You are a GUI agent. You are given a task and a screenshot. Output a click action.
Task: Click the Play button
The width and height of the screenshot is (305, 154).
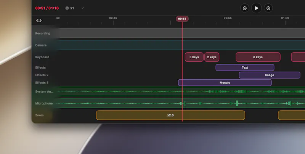[x=256, y=8]
